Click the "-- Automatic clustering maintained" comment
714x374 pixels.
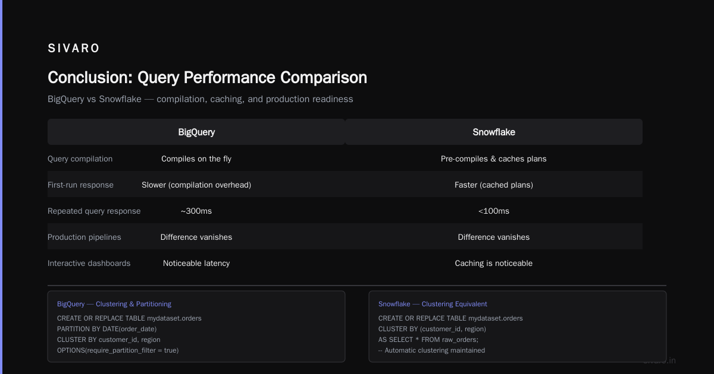[432, 350]
